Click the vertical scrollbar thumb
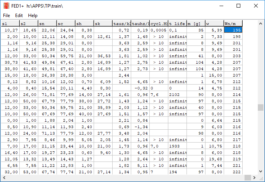Viewport: 265px width, 182px height. tap(261, 107)
